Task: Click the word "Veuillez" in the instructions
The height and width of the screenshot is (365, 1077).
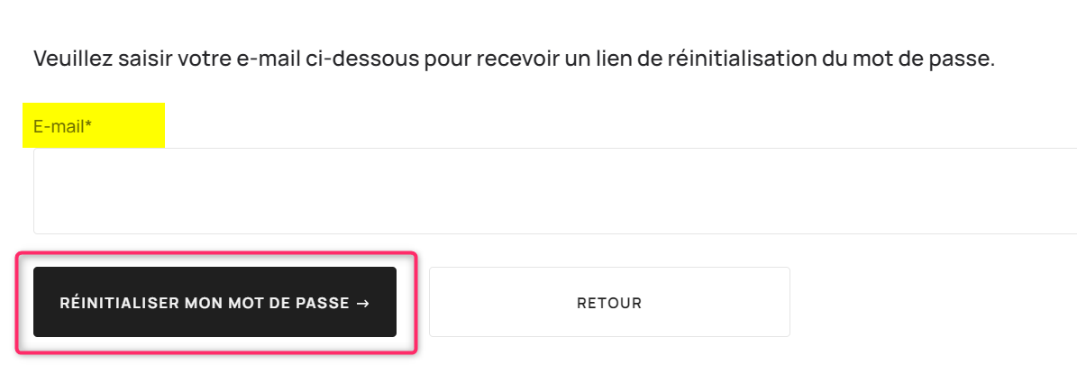Action: point(71,58)
